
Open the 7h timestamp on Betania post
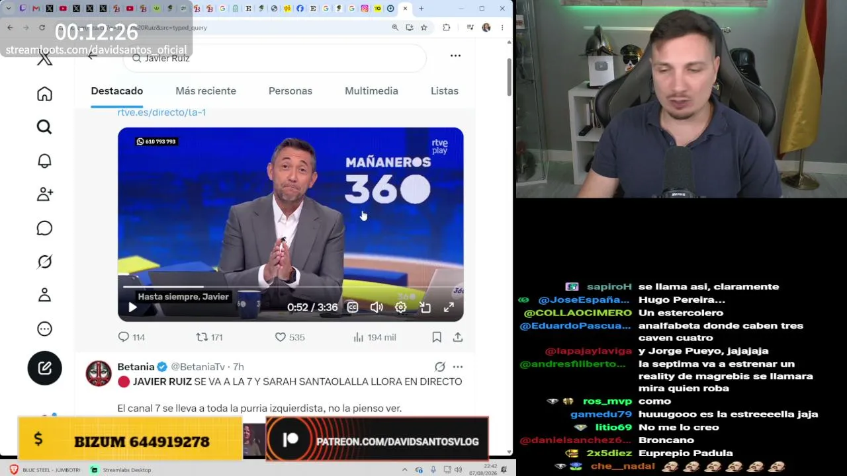[238, 367]
